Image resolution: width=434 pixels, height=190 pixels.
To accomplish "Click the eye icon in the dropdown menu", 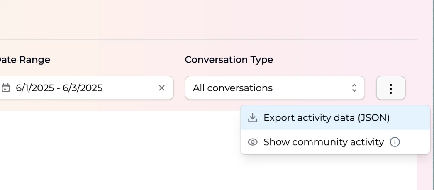I will click(252, 142).
